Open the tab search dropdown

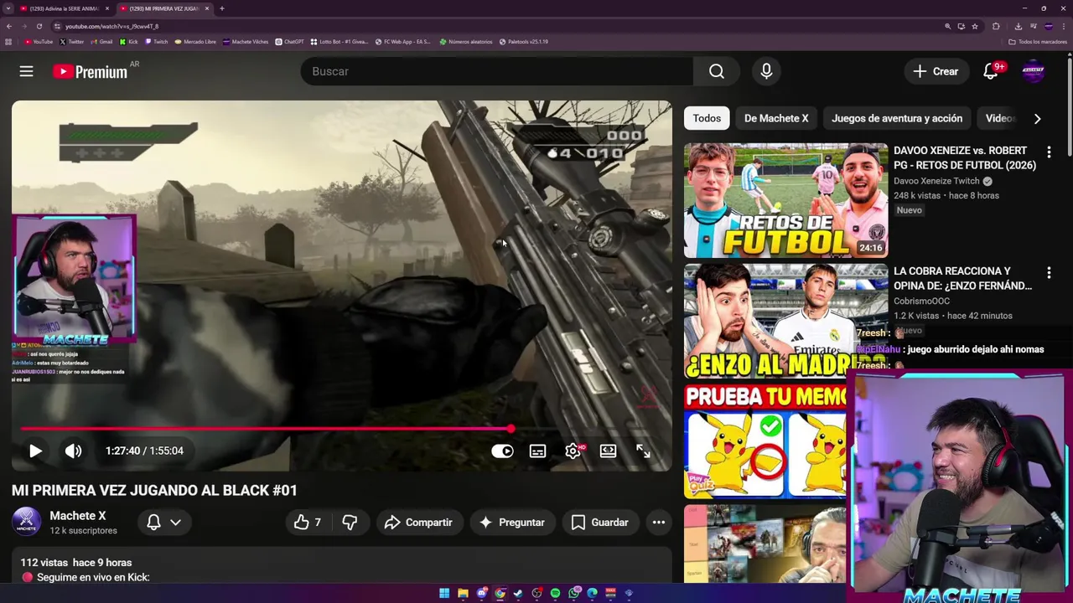[x=8, y=8]
